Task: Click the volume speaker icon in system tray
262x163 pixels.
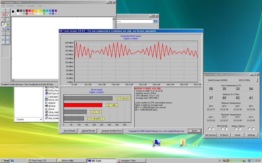Action: 253,161
